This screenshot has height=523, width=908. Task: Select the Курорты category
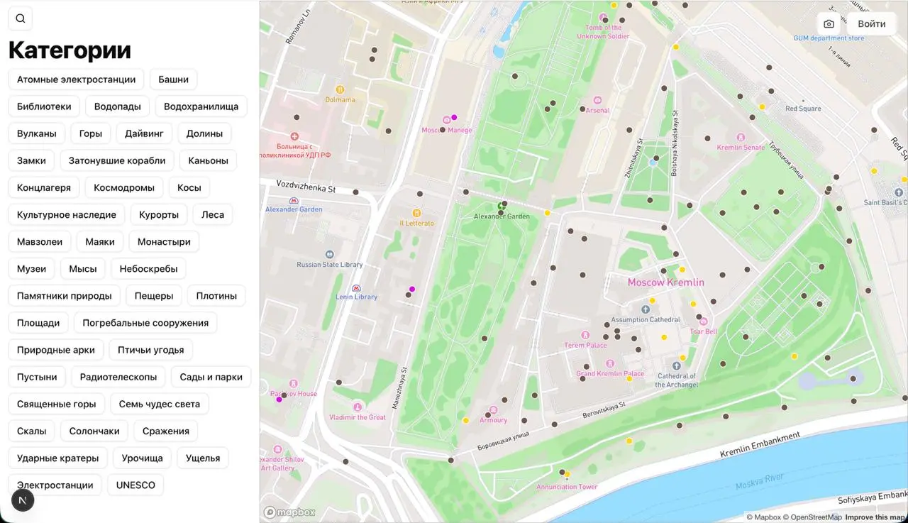pyautogui.click(x=159, y=214)
